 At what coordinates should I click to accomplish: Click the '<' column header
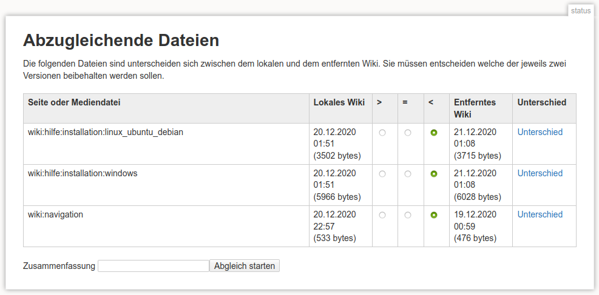[x=430, y=102]
